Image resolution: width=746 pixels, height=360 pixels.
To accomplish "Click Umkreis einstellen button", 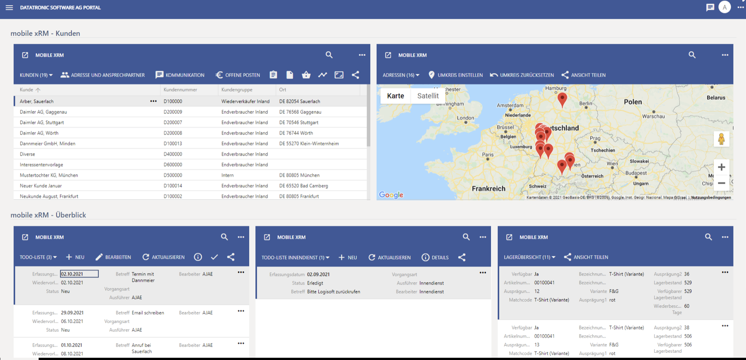I will pos(456,75).
